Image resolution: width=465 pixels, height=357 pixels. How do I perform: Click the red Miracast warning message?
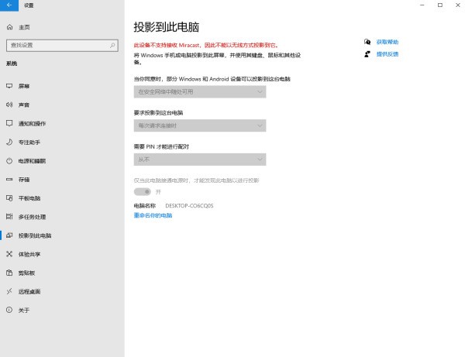pos(206,45)
